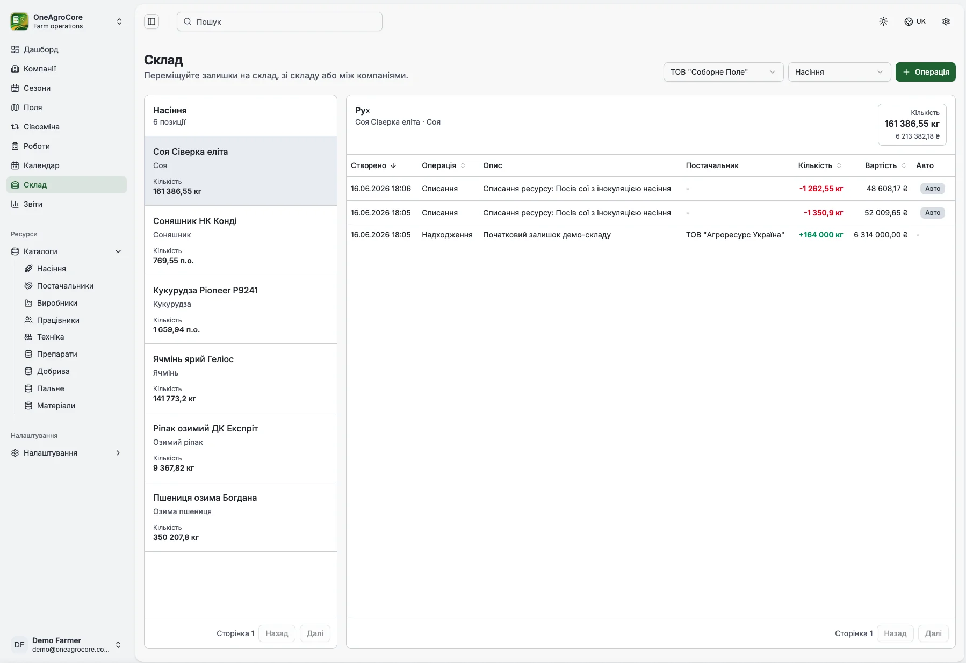
Task: Click the Працівники people icon
Action: (28, 320)
